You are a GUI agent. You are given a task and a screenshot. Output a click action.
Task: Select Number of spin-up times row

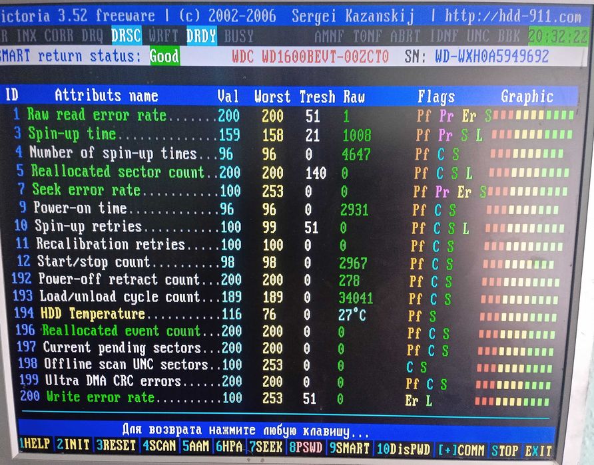click(x=290, y=153)
